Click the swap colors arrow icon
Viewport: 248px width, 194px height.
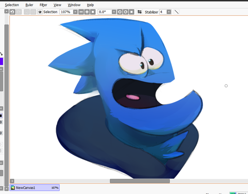click(1, 54)
